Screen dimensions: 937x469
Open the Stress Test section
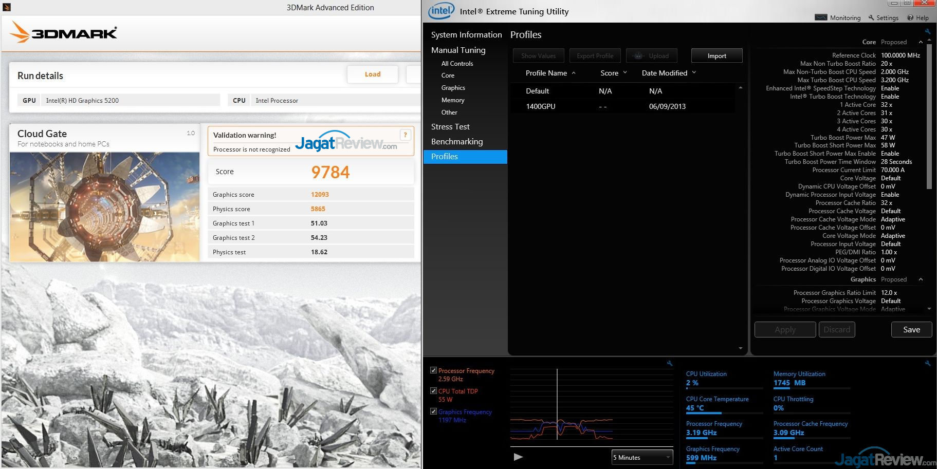coord(450,127)
